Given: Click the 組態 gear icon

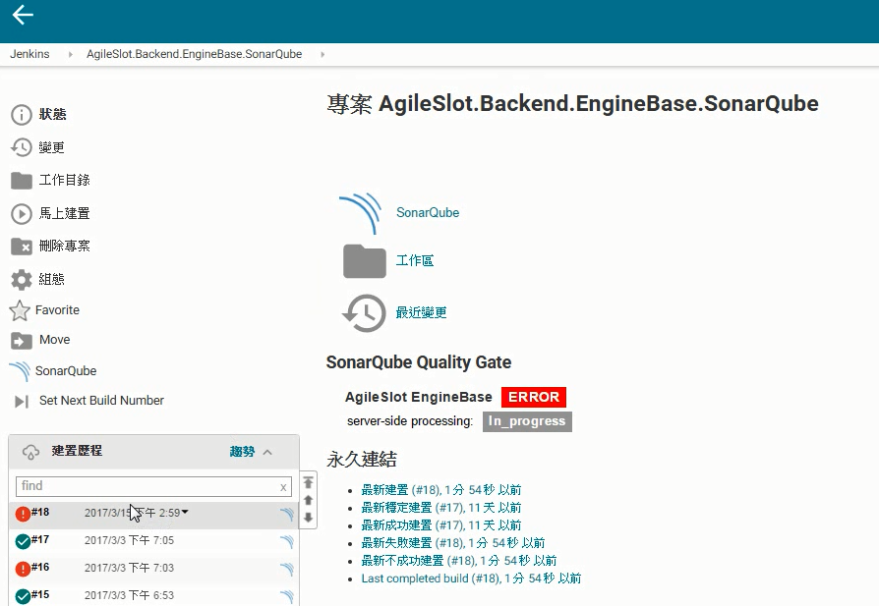Looking at the screenshot, I should pos(22,280).
